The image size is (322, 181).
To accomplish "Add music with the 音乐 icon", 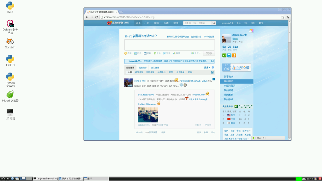I will [x=157, y=53].
